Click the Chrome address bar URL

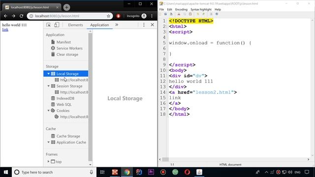(57, 16)
